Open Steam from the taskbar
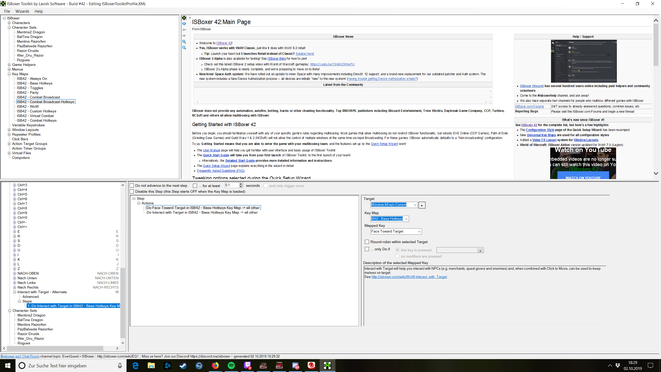The height and width of the screenshot is (372, 661). click(x=183, y=366)
